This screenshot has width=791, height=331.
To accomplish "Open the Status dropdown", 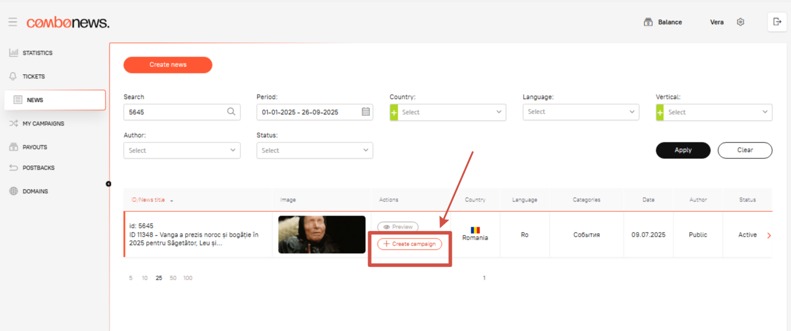I will [315, 151].
